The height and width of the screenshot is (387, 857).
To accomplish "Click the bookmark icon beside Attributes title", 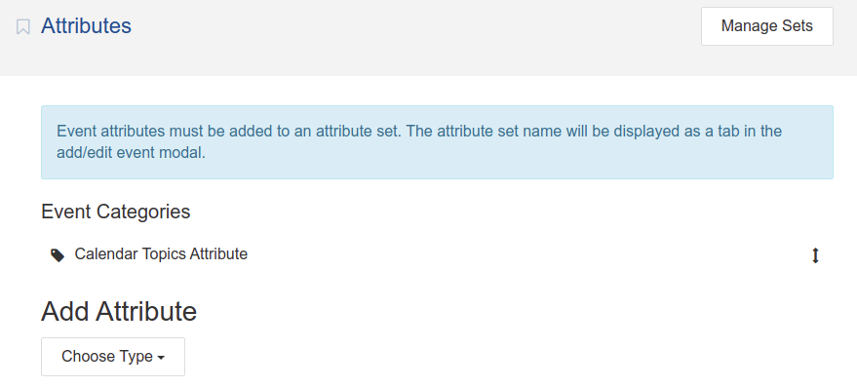I will [x=23, y=26].
